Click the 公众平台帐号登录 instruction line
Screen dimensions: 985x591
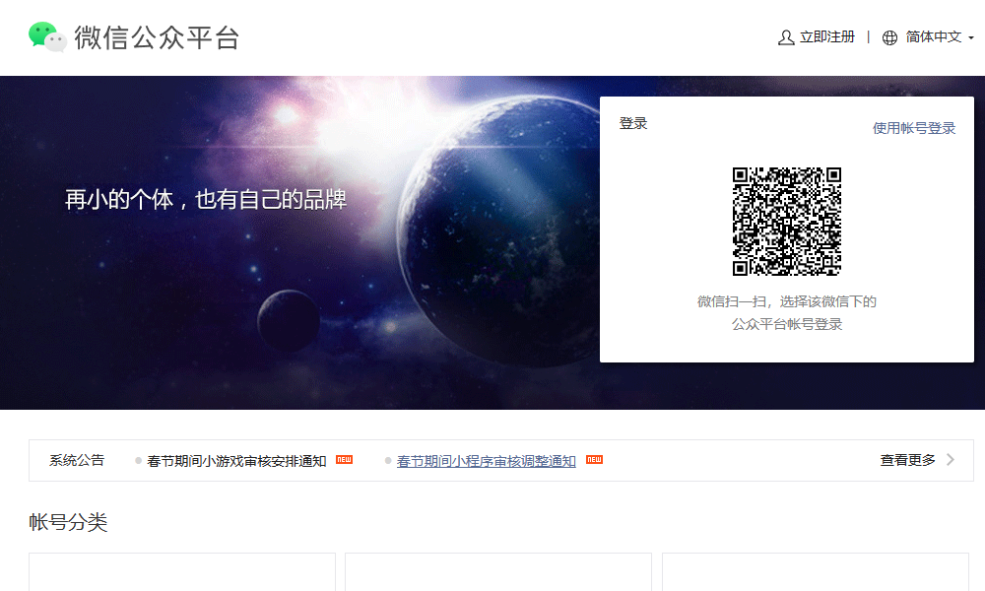click(x=786, y=324)
